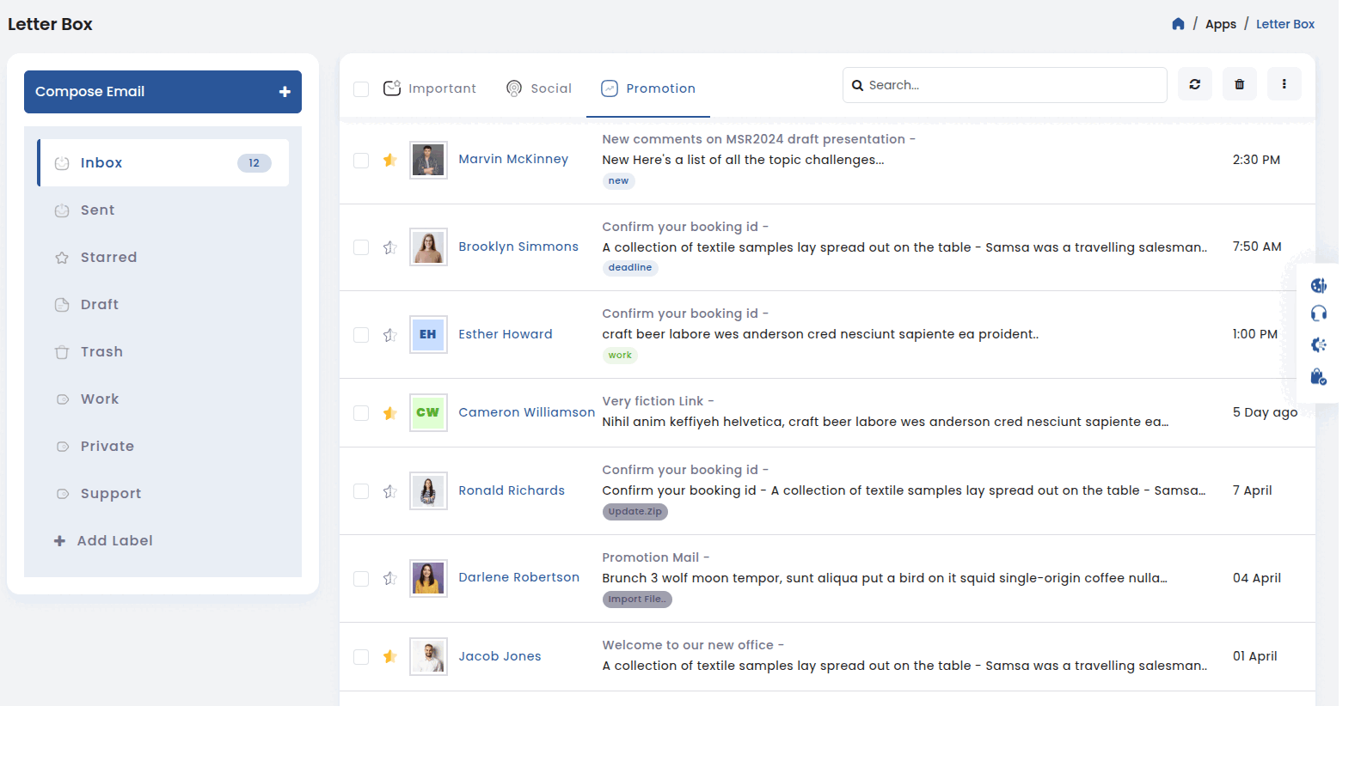Click sender name Ronald Richards
The image size is (1361, 767).
pyautogui.click(x=512, y=490)
